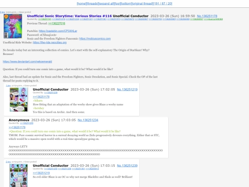
Task: Follow >>136251178 quote in Anonymous post
Action: (x=17, y=127)
